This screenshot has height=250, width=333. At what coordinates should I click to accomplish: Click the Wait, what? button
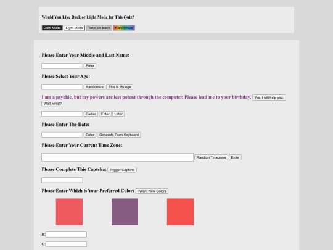(x=52, y=104)
